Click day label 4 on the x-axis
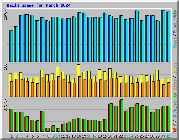The image size is (179, 140). pyautogui.click(x=27, y=136)
